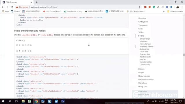
Task: Click the page vertical scrollbar thumb
Action: pos(184,55)
